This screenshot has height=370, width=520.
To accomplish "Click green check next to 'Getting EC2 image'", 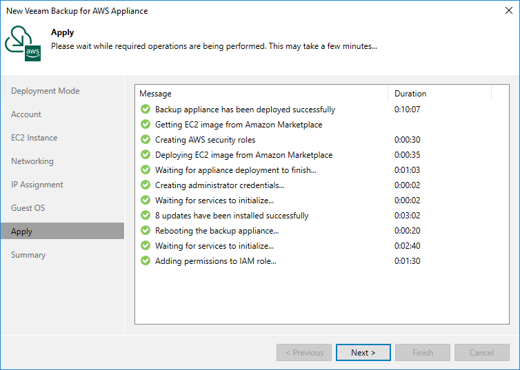I will (x=146, y=125).
